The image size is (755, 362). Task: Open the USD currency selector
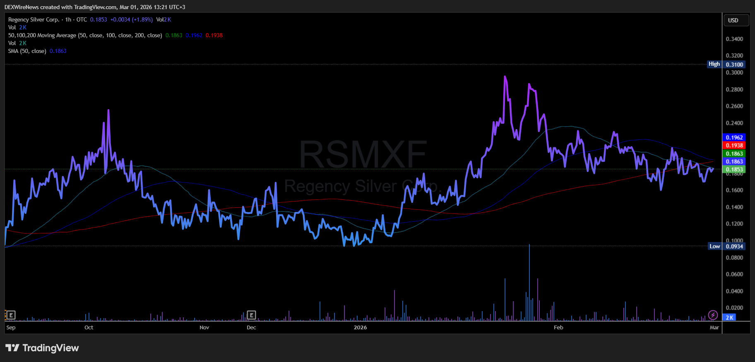point(736,20)
